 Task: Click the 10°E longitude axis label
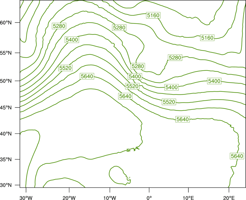pyautogui.click(x=188, y=198)
